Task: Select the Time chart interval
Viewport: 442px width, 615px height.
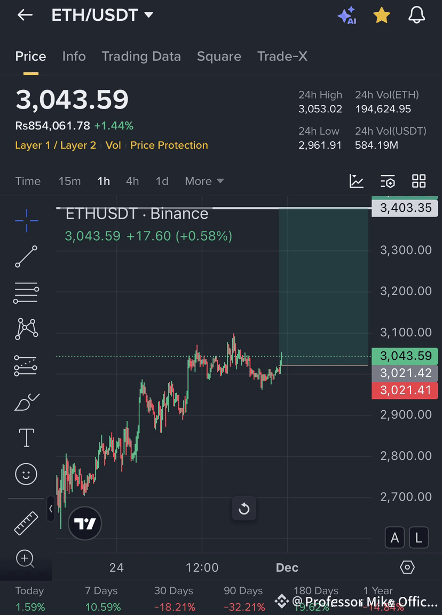Action: click(x=28, y=181)
